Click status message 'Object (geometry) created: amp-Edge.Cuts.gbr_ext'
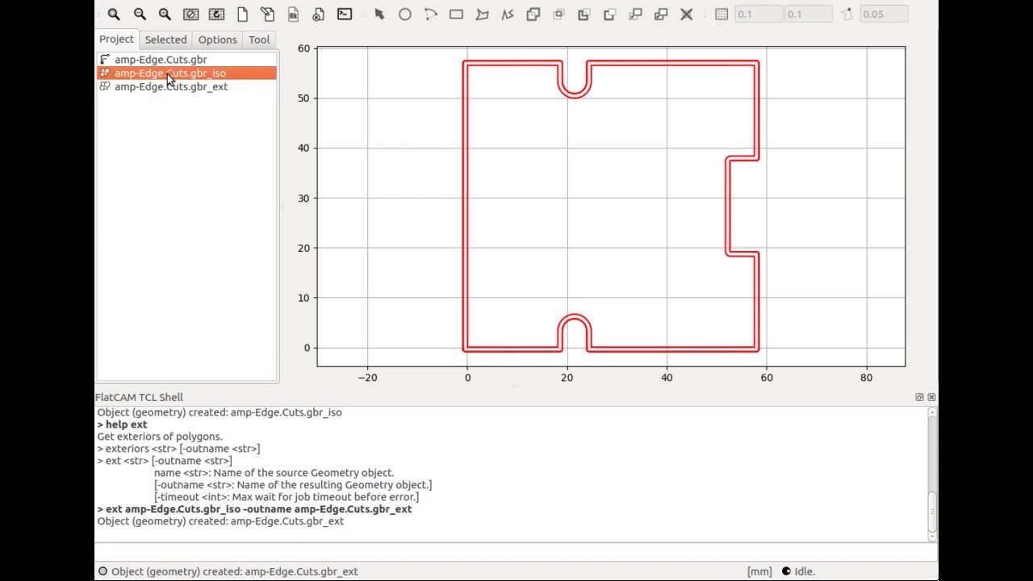 [234, 571]
